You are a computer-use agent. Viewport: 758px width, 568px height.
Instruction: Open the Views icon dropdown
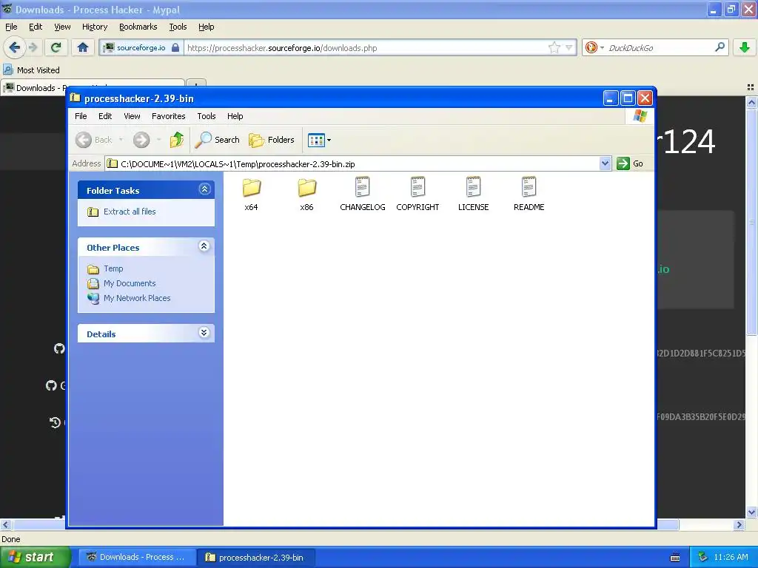click(x=320, y=140)
